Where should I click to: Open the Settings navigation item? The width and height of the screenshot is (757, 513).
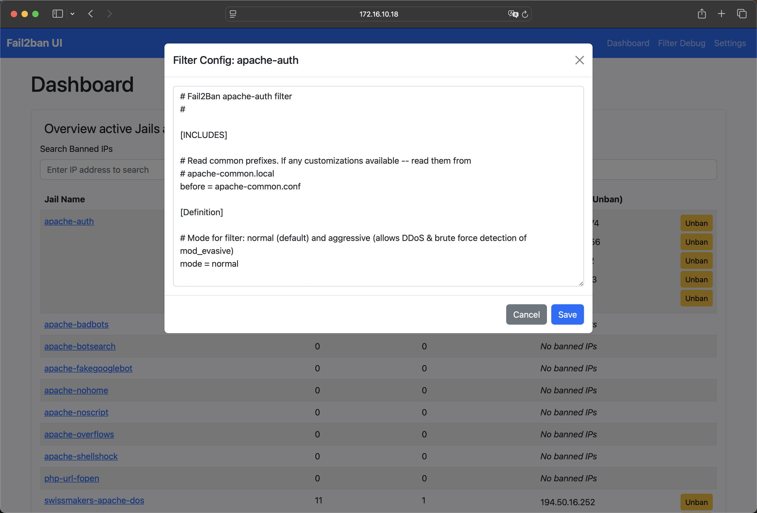point(730,43)
